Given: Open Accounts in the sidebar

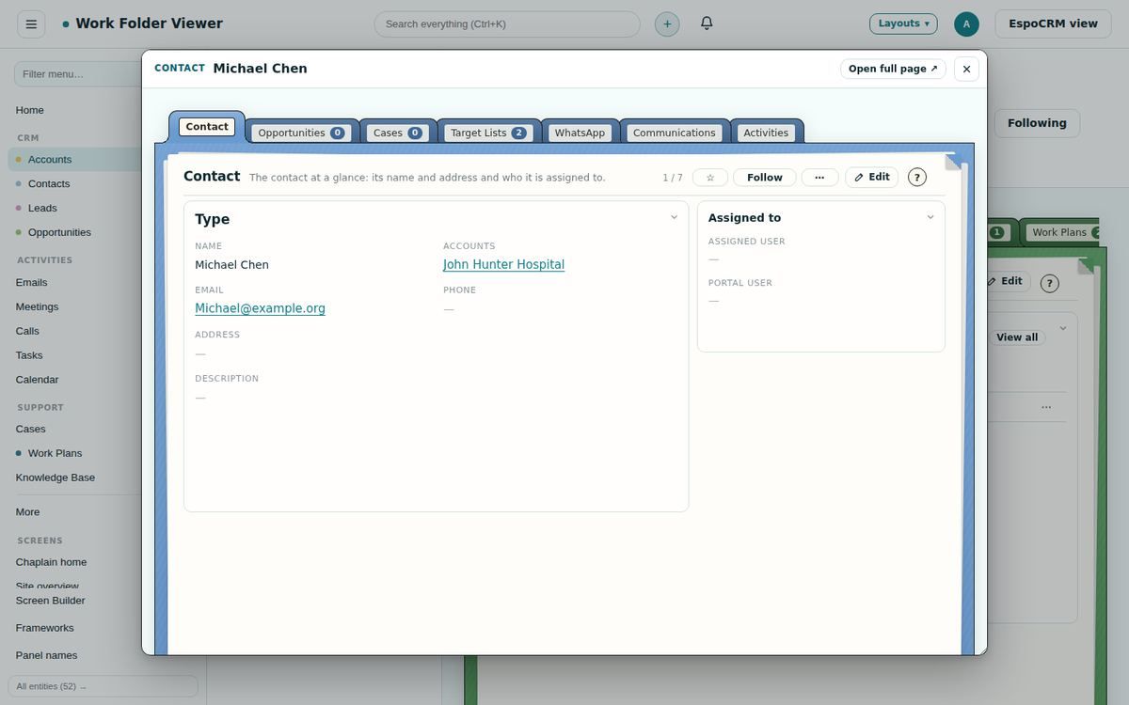Looking at the screenshot, I should point(49,159).
